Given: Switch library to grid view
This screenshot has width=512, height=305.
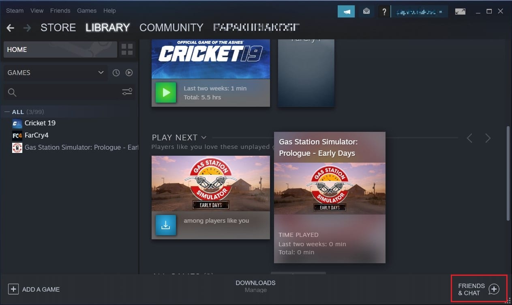Looking at the screenshot, I should (127, 49).
